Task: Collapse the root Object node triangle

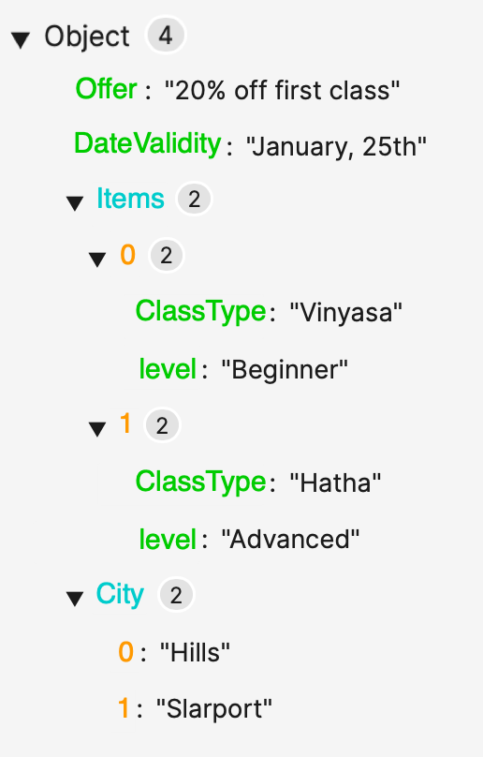Action: 21,40
